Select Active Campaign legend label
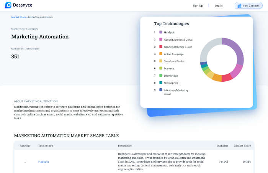Viewport: 268px width, 173px height. pos(174,54)
